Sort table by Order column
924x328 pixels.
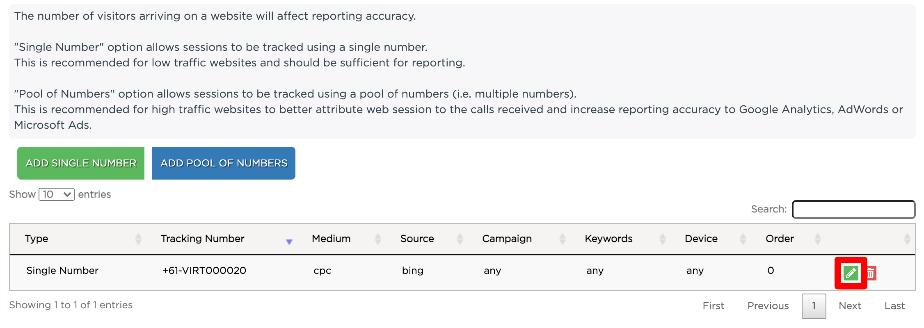point(817,239)
